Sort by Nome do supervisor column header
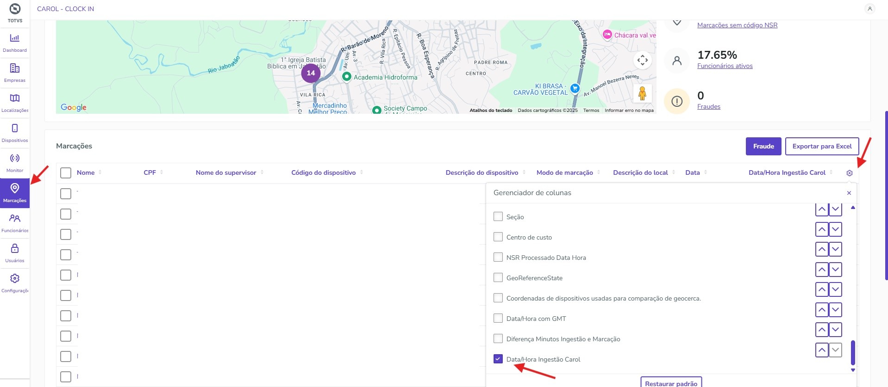The width and height of the screenshot is (888, 387). pyautogui.click(x=226, y=172)
